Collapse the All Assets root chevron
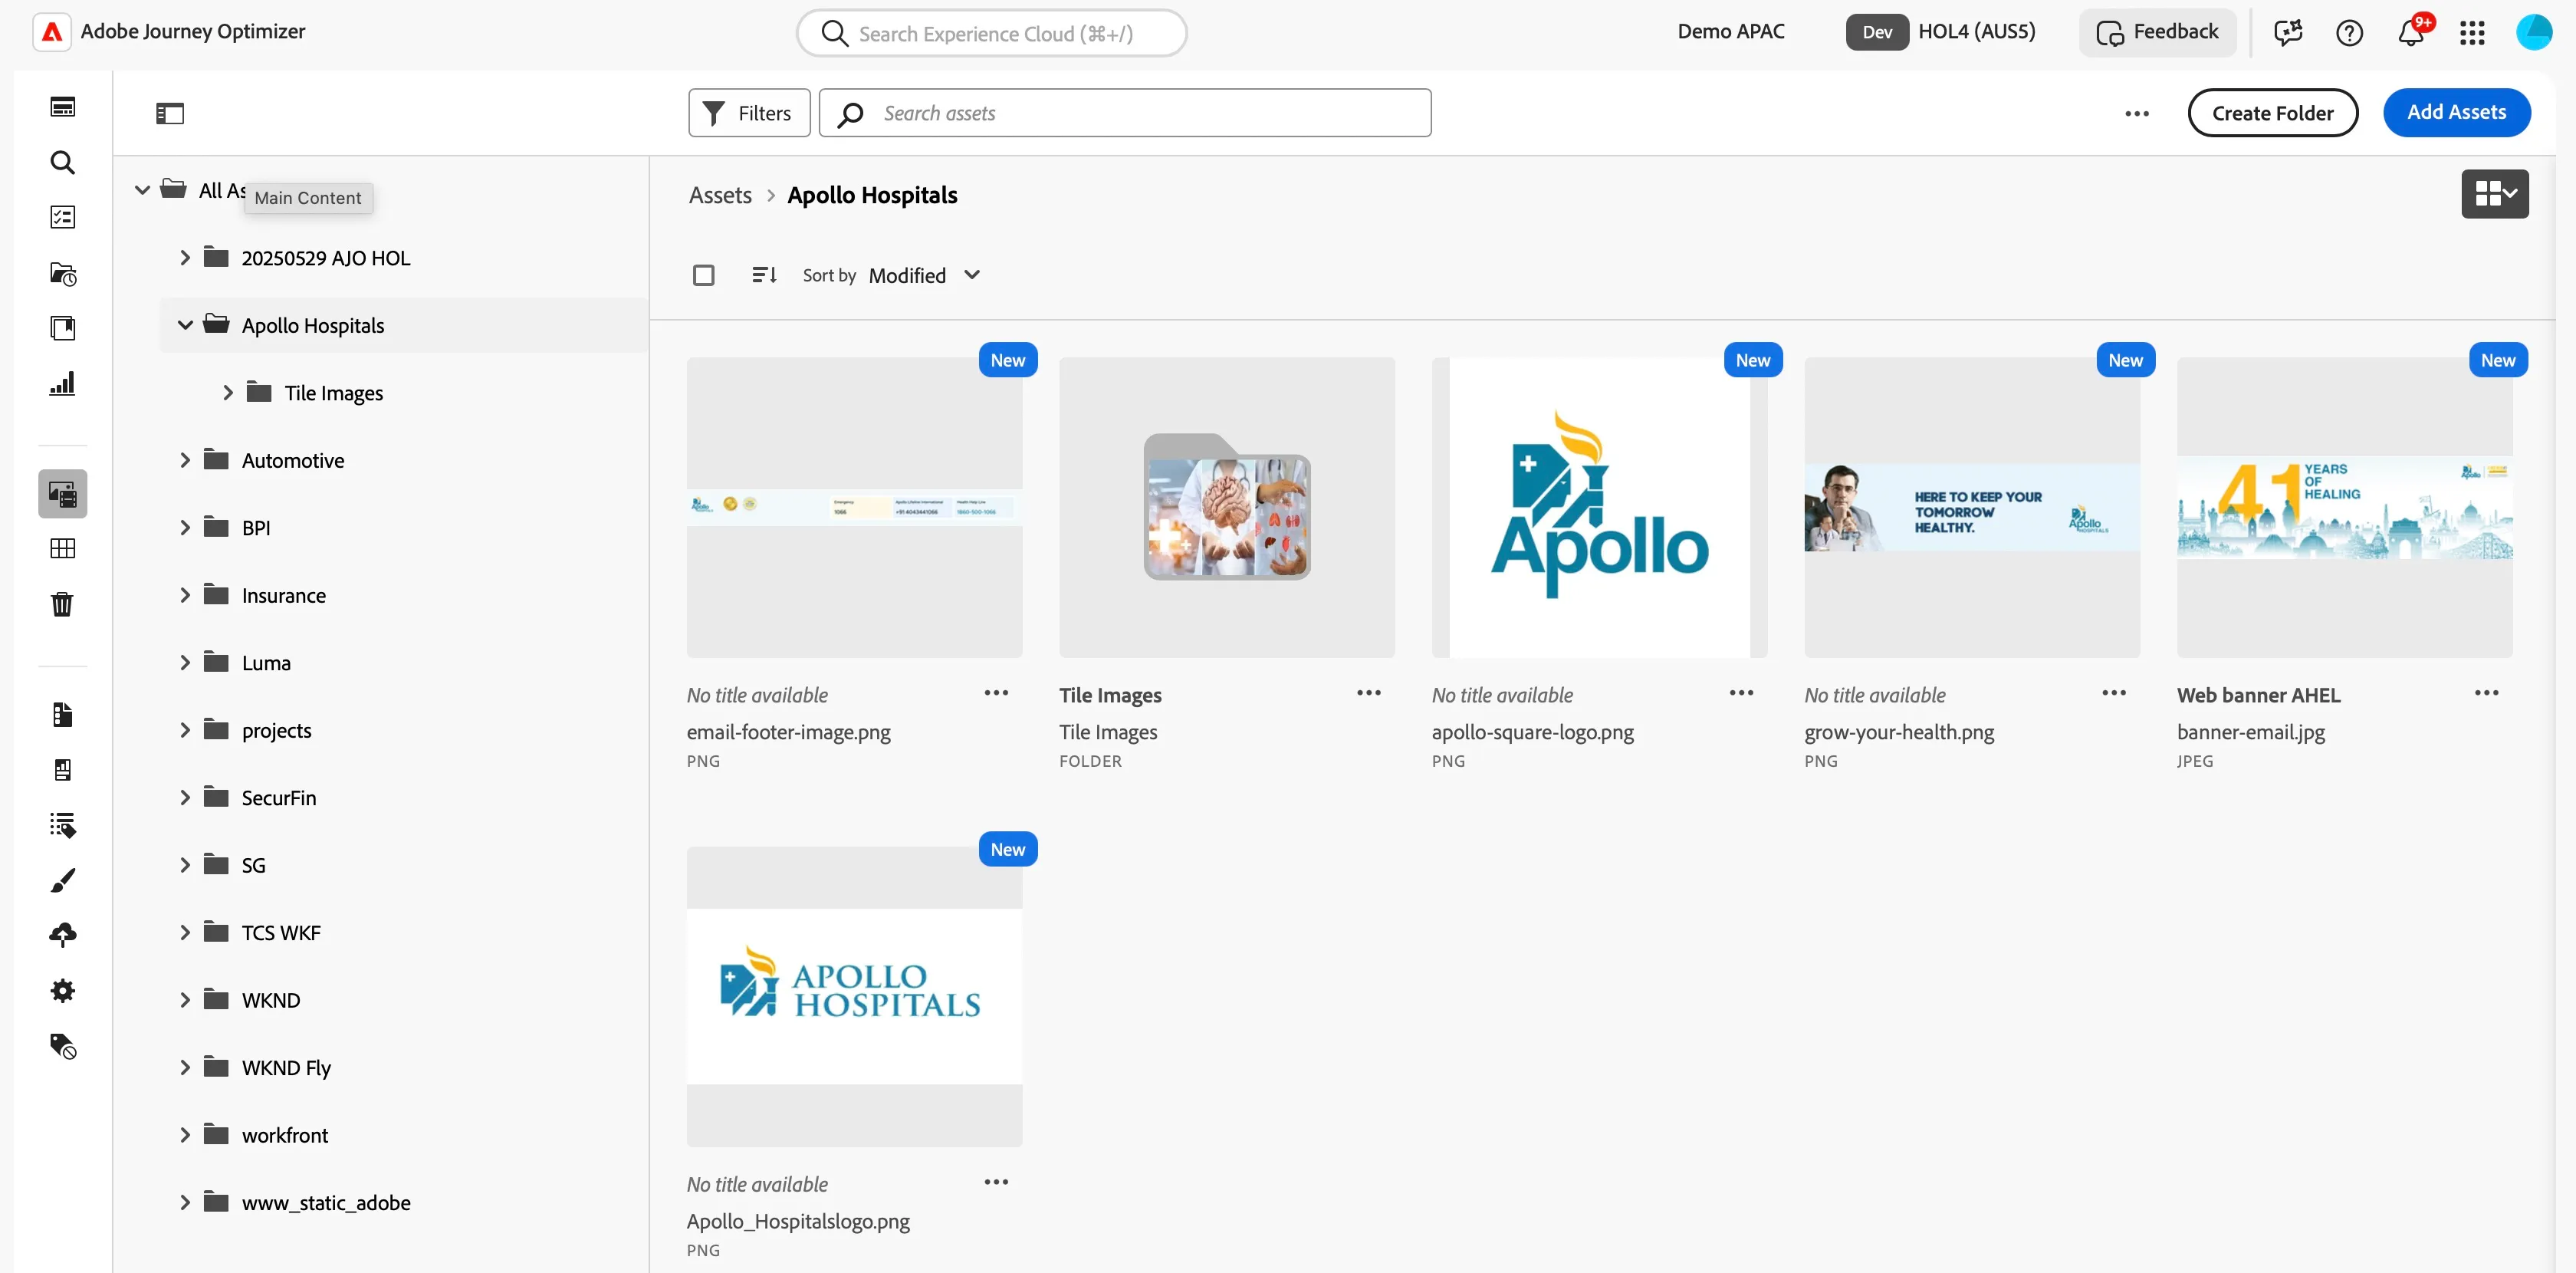Viewport: 2576px width, 1273px height. (142, 190)
